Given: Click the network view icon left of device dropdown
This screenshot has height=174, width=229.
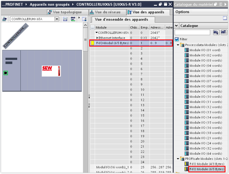Looking at the screenshot, I should pos(4,19).
